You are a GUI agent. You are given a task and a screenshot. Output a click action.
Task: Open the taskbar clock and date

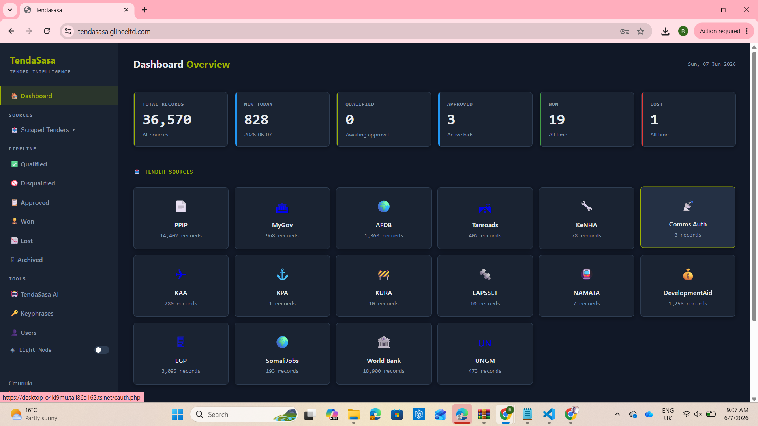(737, 414)
